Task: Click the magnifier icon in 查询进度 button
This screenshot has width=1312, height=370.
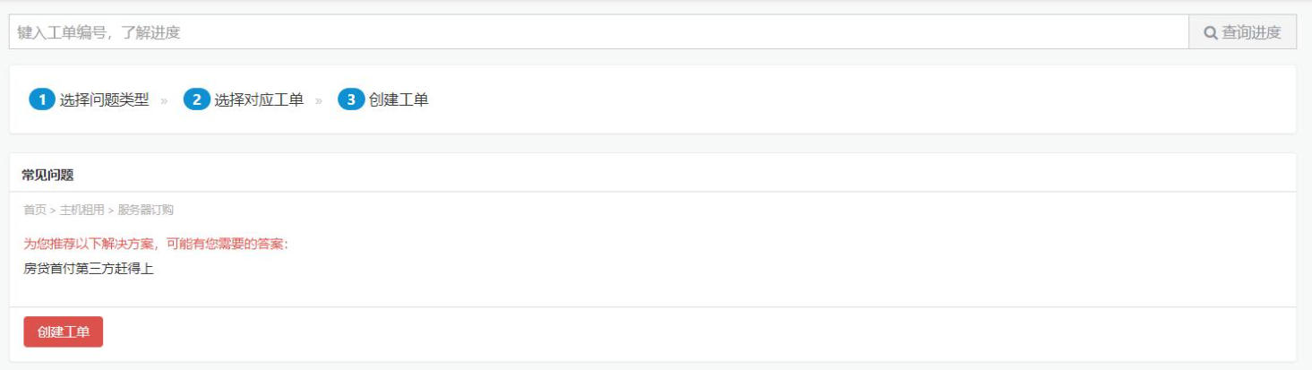Action: (1210, 33)
